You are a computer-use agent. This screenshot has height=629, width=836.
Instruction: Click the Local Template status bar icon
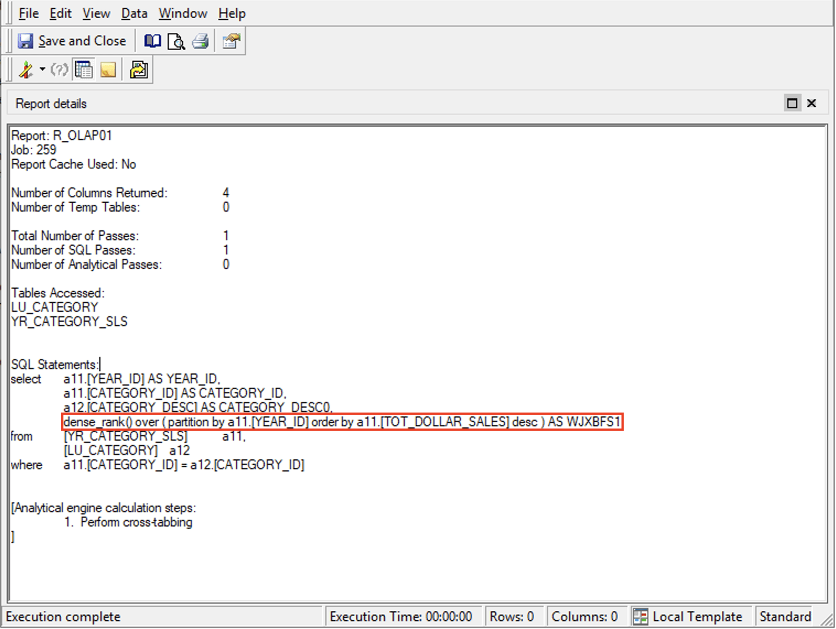pyautogui.click(x=640, y=616)
